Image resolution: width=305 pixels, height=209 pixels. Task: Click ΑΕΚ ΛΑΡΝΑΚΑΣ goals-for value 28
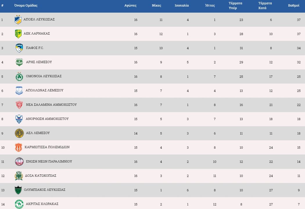click(241, 34)
